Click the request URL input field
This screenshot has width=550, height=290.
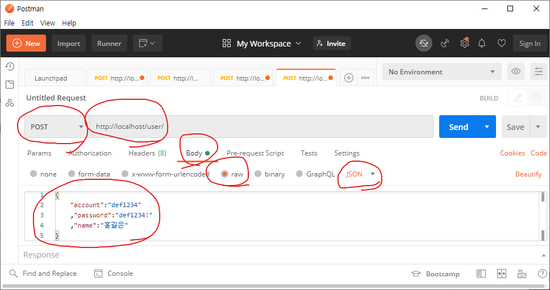261,127
